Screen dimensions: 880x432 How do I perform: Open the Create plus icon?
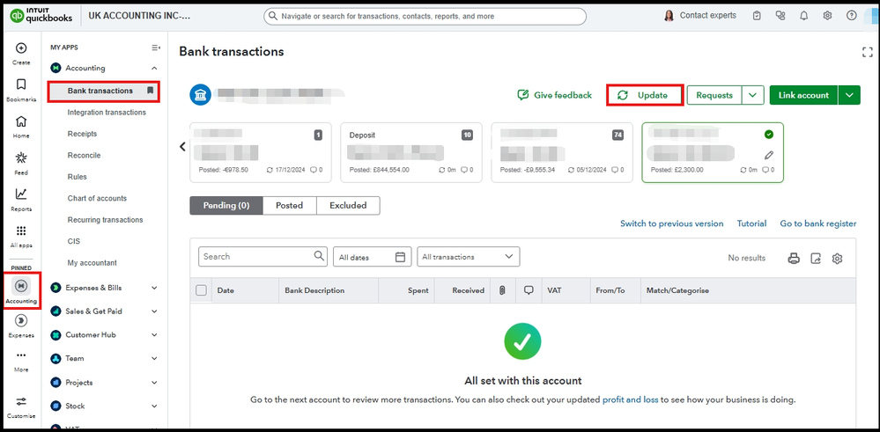click(21, 48)
